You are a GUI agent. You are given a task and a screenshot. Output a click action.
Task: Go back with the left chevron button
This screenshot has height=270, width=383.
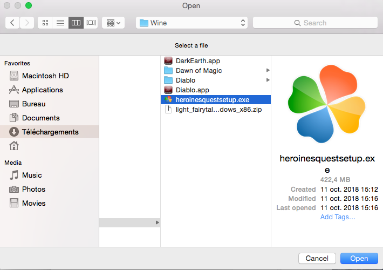(12, 23)
